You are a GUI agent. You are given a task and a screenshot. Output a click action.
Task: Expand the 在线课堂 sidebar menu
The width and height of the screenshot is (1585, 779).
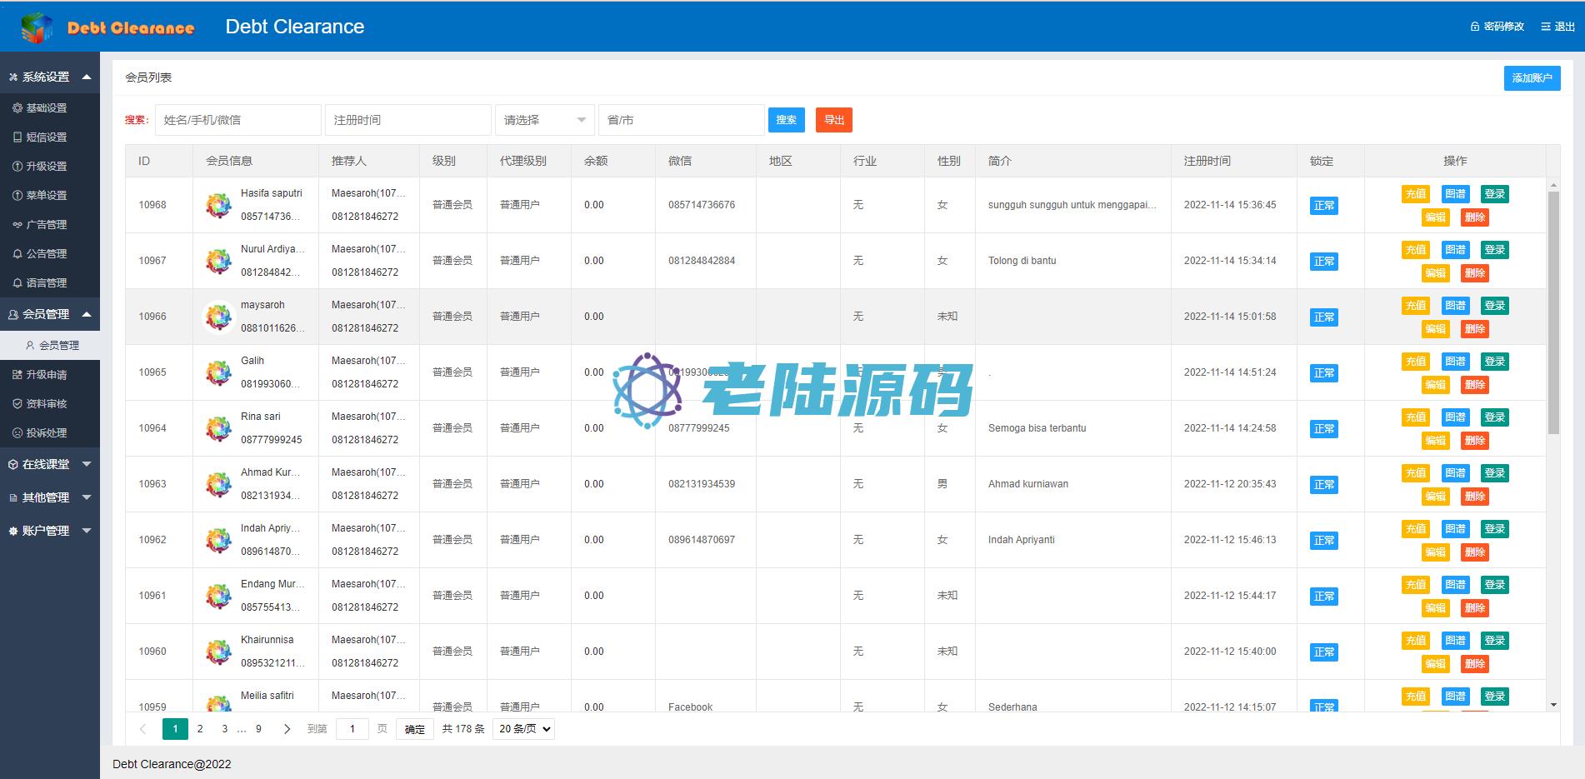pos(49,464)
